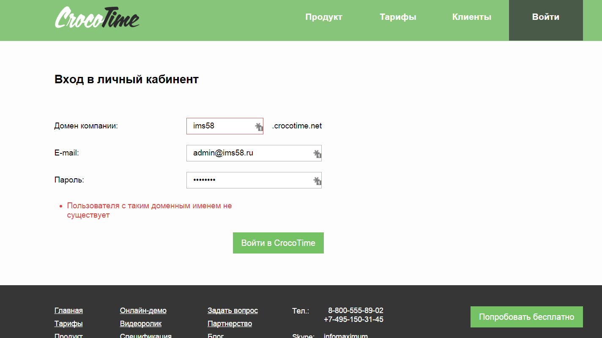602x338 pixels.
Task: Click the CrocoTime logo in the header
Action: point(97,18)
